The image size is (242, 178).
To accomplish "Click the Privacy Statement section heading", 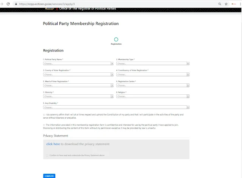I will click(56, 136).
